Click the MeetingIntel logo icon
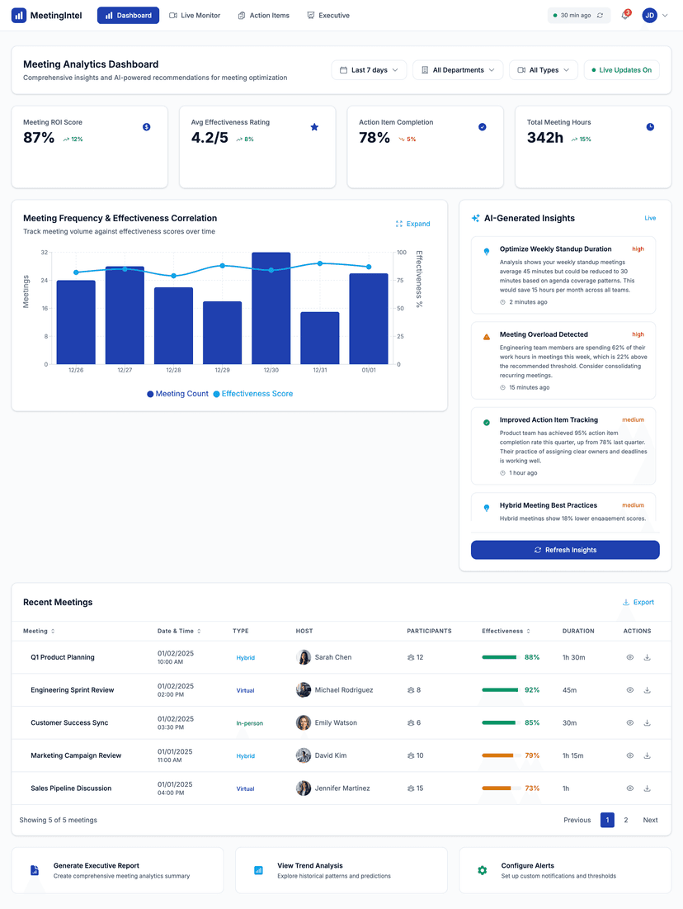This screenshot has height=909, width=683. click(18, 15)
